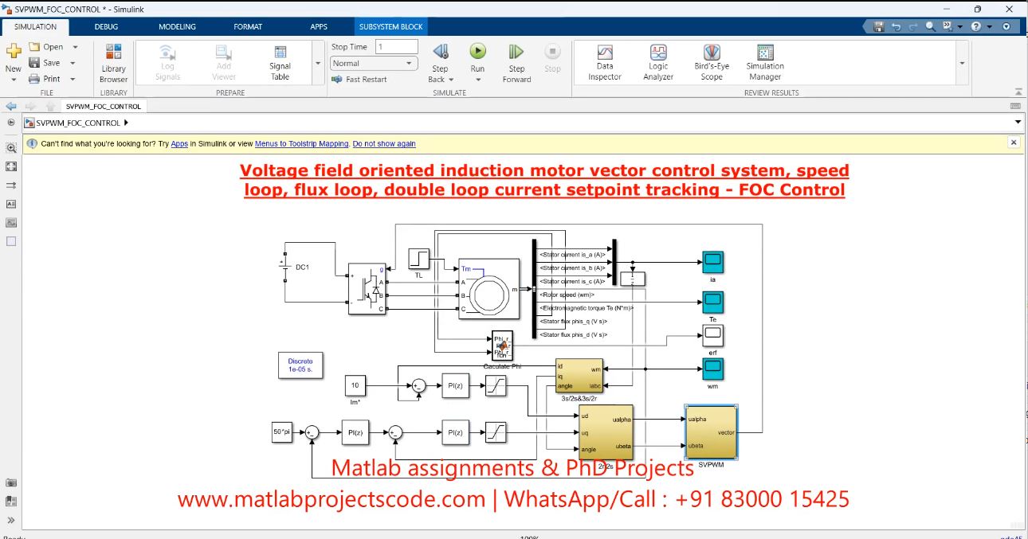Open the Step Back dropdown arrow
The height and width of the screenshot is (539, 1028).
point(451,80)
